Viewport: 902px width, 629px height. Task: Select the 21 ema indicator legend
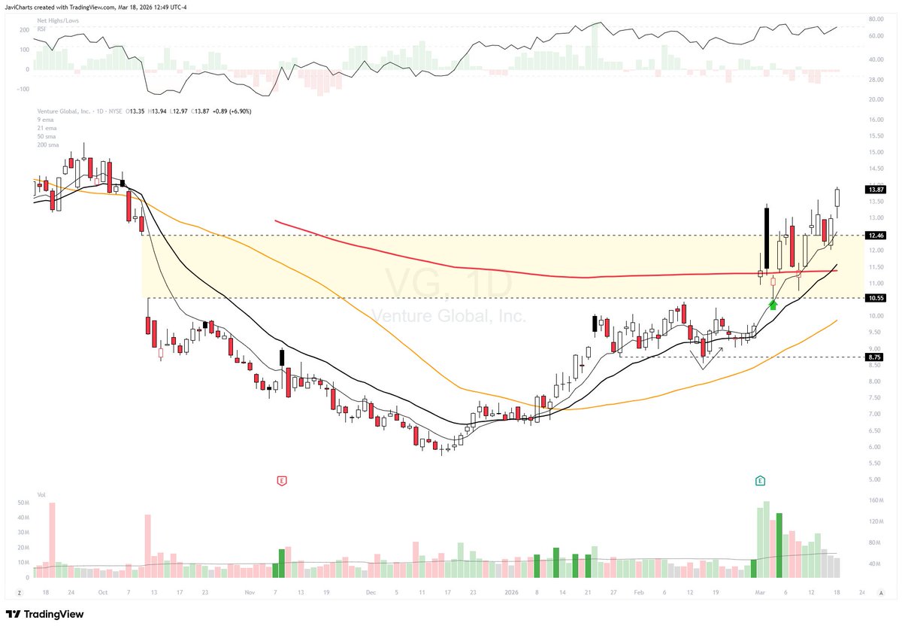pyautogui.click(x=46, y=129)
